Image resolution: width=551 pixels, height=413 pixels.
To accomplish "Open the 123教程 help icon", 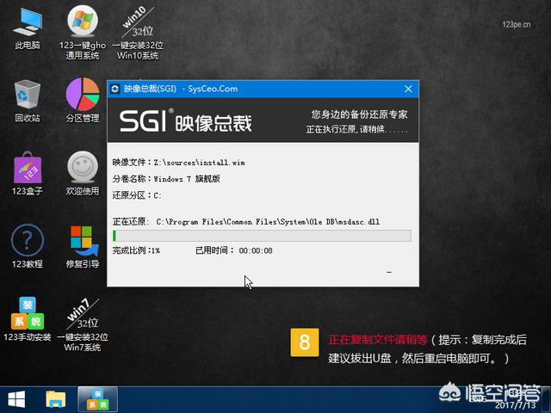I will [28, 240].
